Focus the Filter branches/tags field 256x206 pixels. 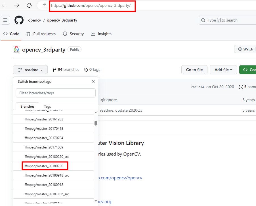[x=56, y=93]
